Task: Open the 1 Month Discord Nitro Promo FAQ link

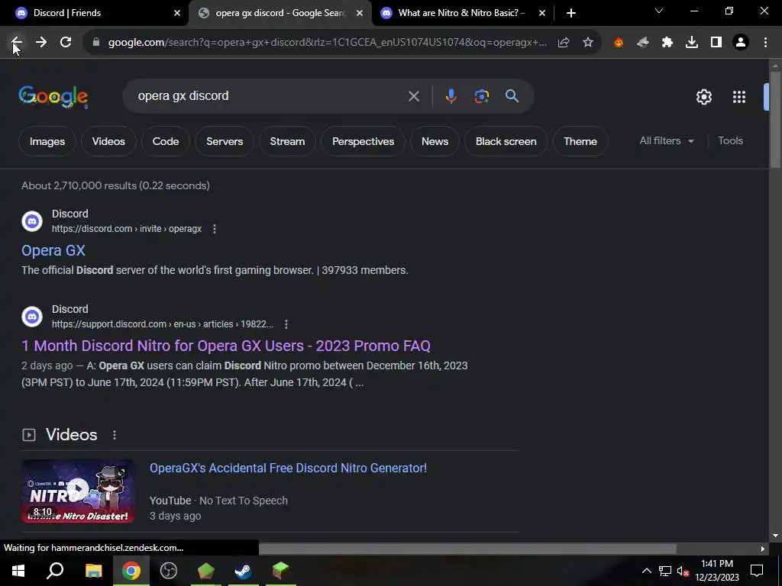Action: click(x=226, y=346)
